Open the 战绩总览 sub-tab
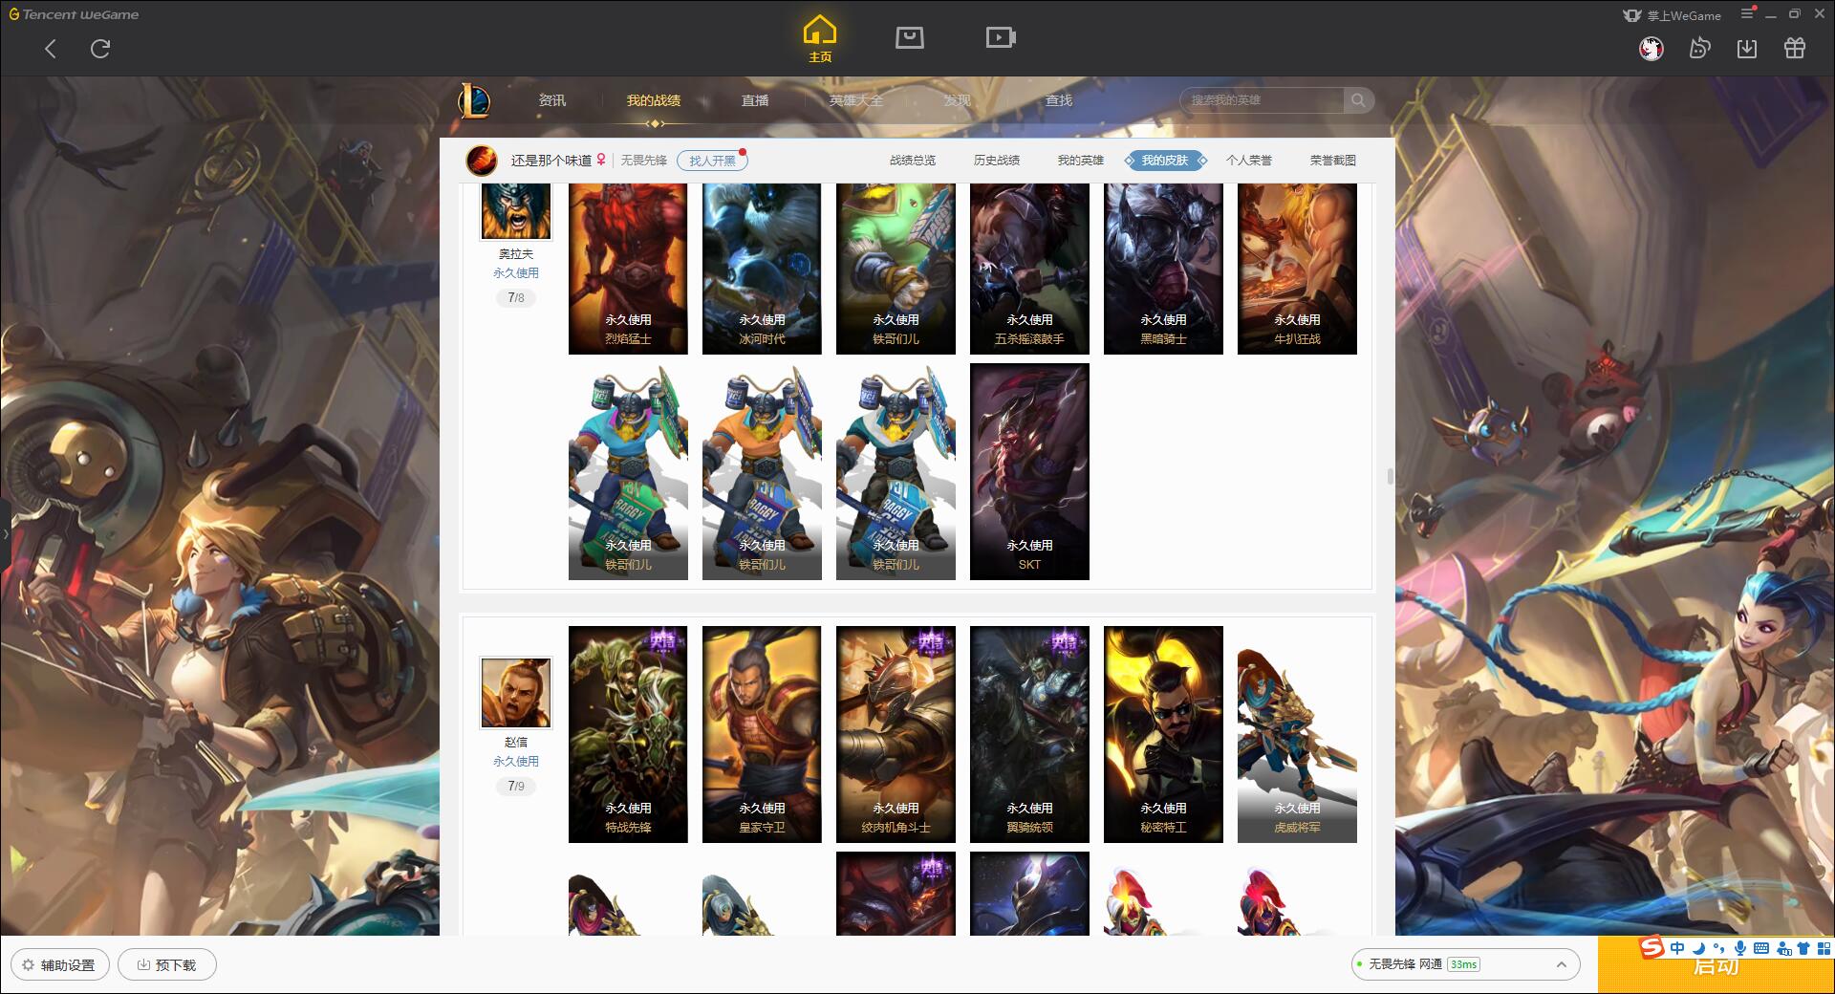Viewport: 1835px width, 994px height. coord(913,161)
